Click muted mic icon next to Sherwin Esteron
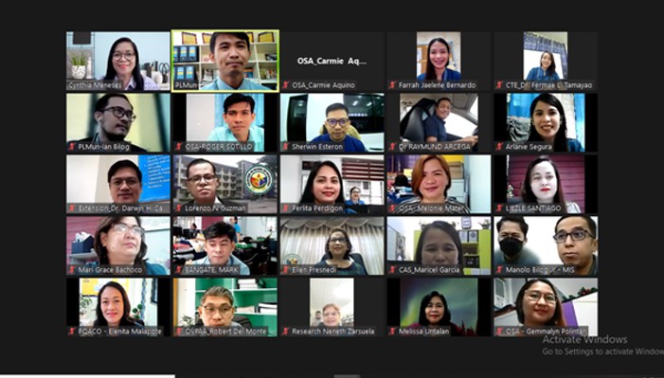 coord(286,147)
